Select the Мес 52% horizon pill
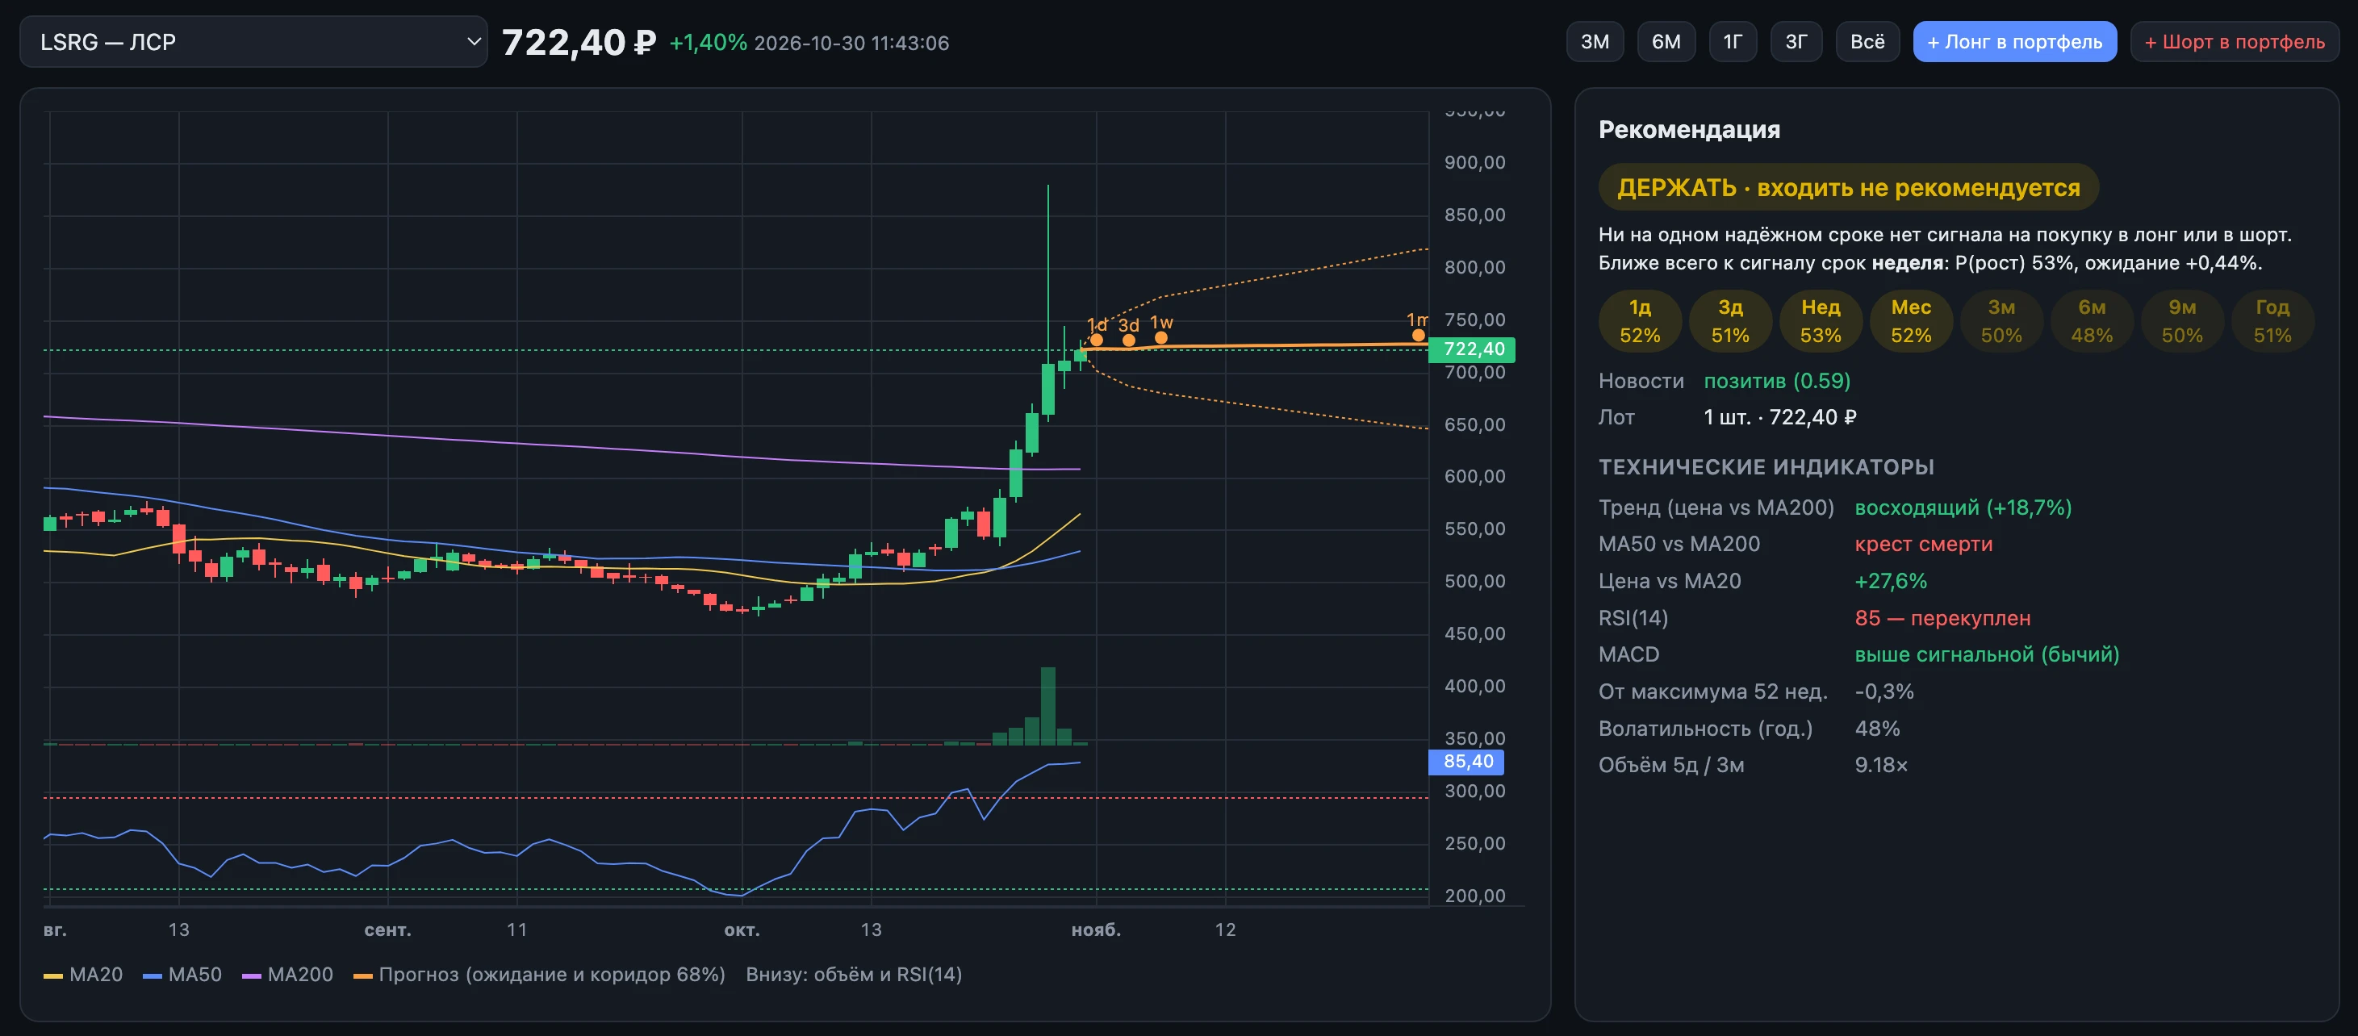This screenshot has height=1036, width=2358. pos(1911,321)
